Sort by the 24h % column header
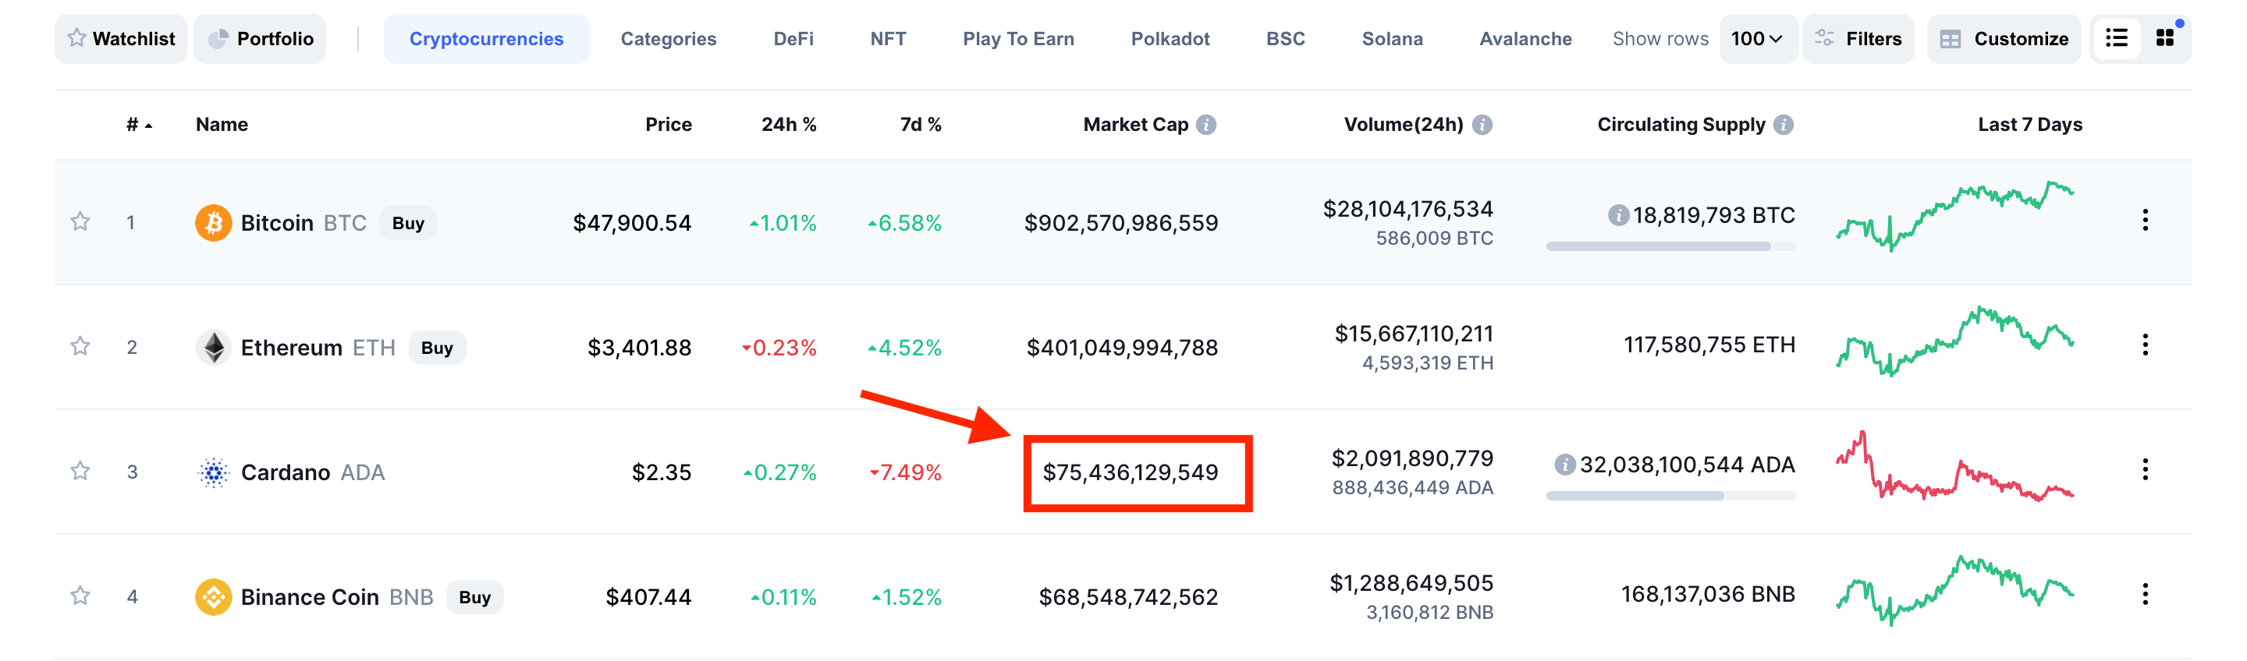The image size is (2247, 661). click(789, 125)
